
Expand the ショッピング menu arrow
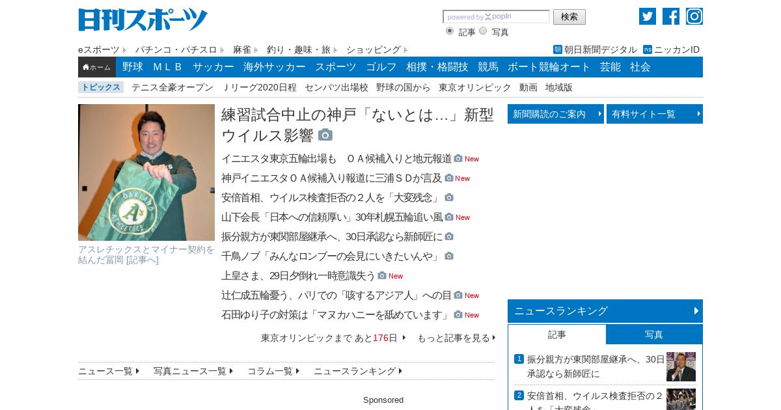pos(405,49)
